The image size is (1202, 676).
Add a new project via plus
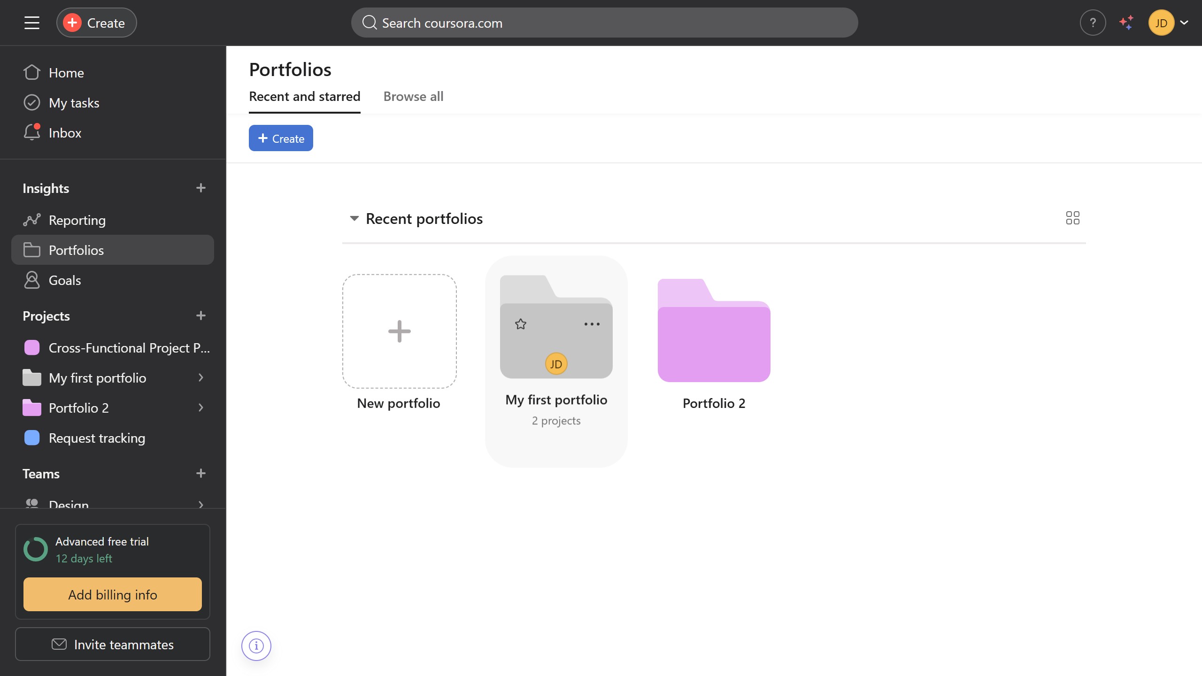tap(201, 316)
